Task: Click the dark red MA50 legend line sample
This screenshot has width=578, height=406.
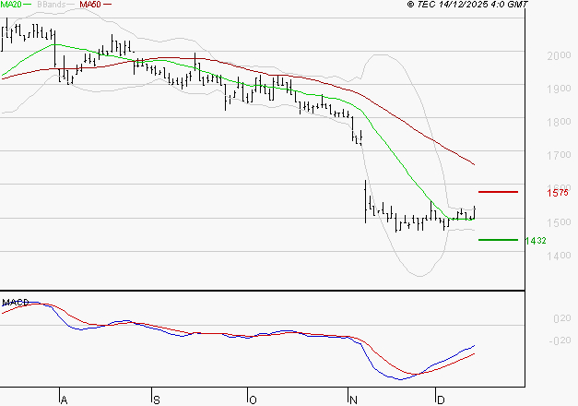Action: pyautogui.click(x=107, y=5)
